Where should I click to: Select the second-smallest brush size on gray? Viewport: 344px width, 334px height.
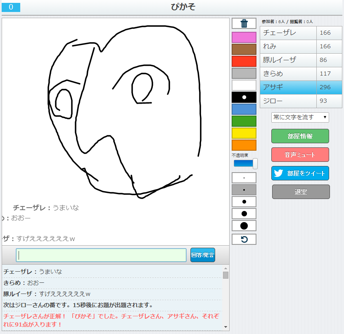(244, 190)
